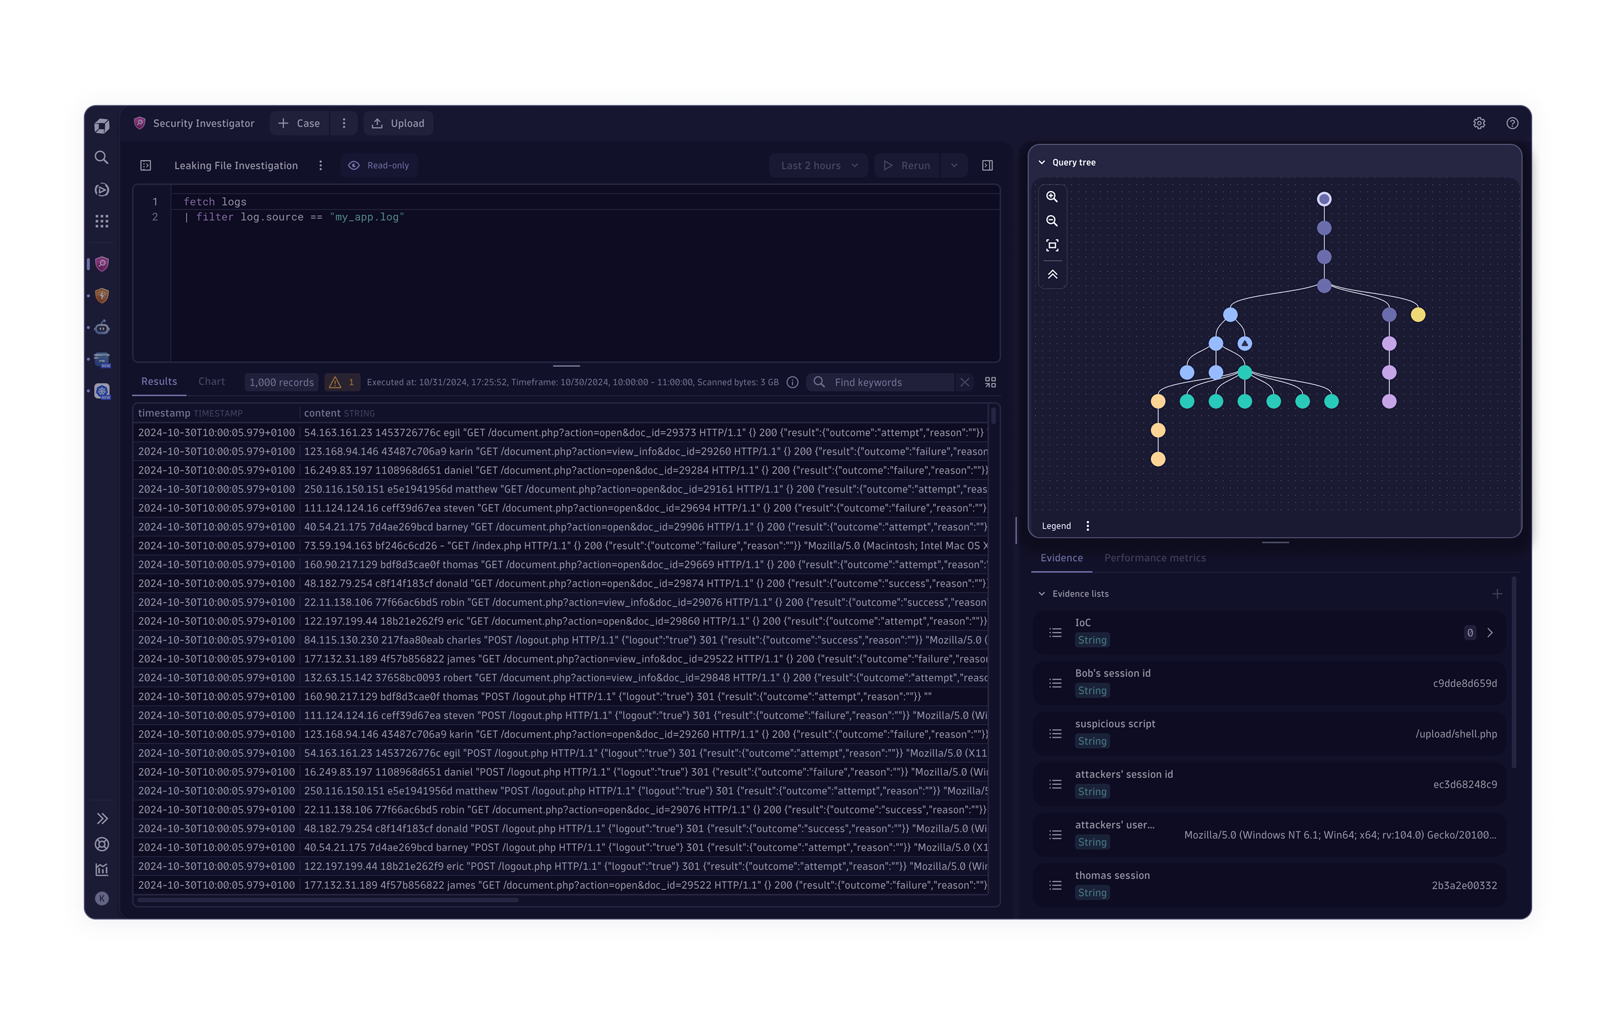The image size is (1616, 1025).
Task: Click the help question mark icon
Action: 1512,123
